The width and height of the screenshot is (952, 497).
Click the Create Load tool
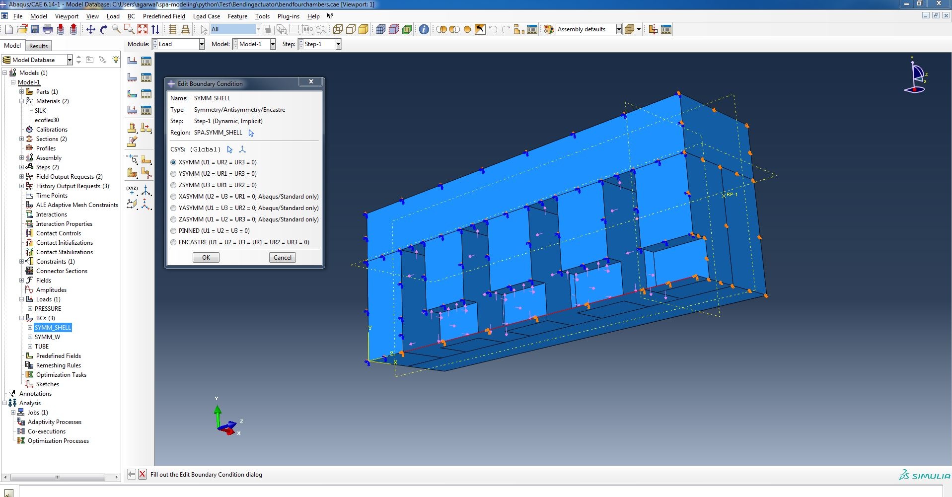pos(132,61)
